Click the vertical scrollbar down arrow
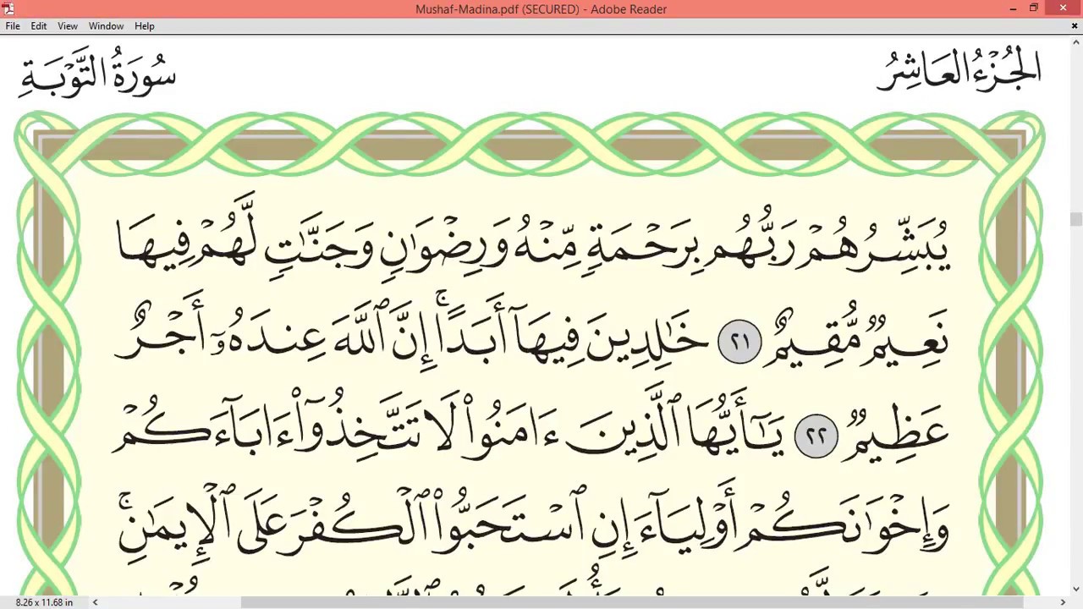This screenshot has height=609, width=1083. (1075, 589)
